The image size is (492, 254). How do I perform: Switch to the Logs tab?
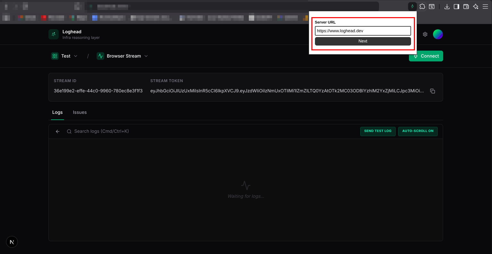click(x=57, y=112)
